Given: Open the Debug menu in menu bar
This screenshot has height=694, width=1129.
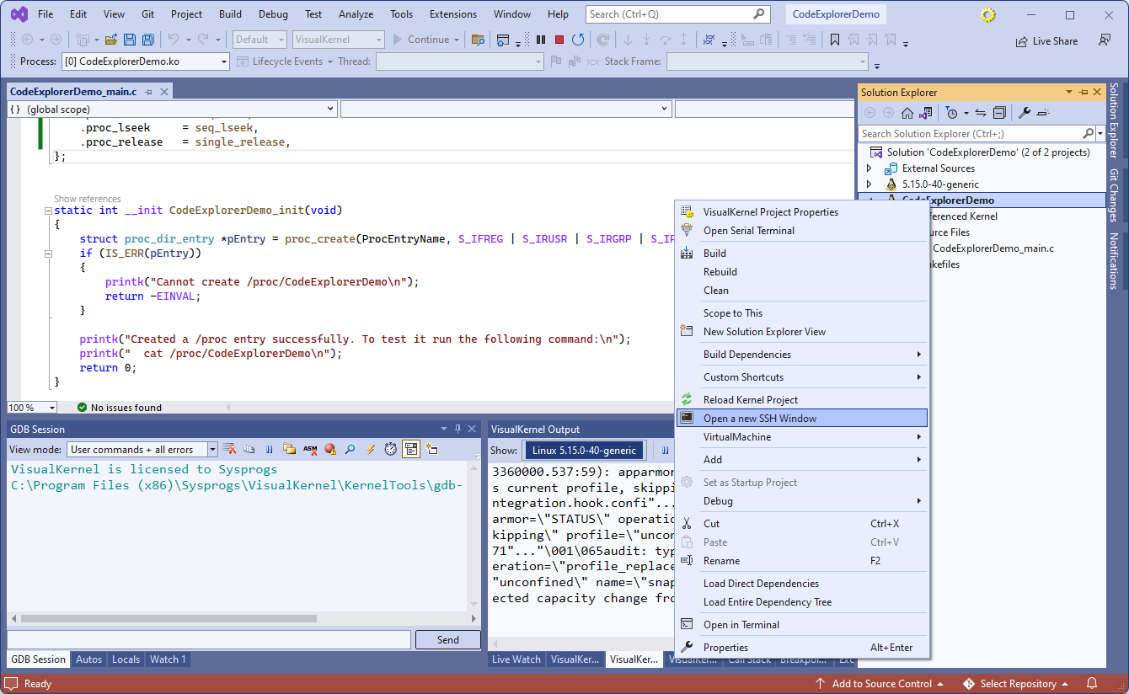Looking at the screenshot, I should pyautogui.click(x=273, y=14).
